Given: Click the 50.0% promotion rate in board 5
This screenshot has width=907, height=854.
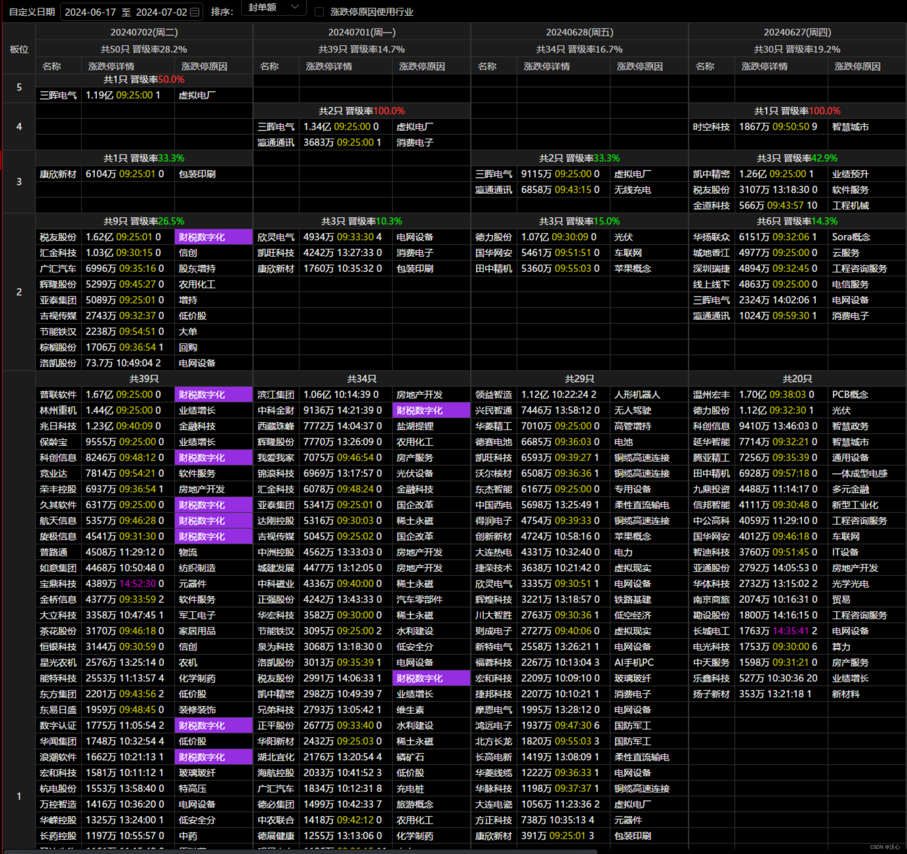Looking at the screenshot, I should (x=171, y=80).
